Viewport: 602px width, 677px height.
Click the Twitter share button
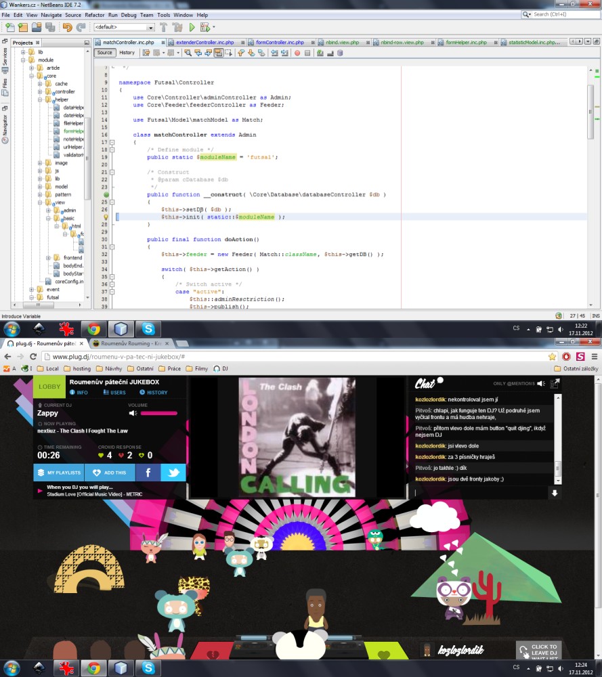click(173, 473)
